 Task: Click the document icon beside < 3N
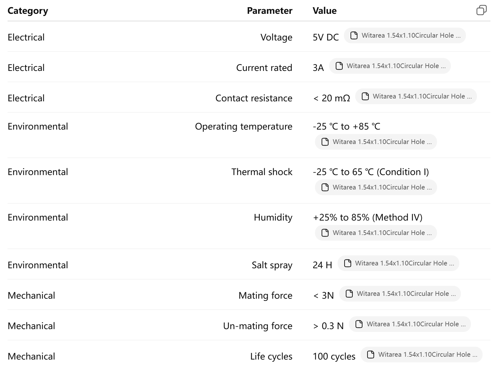(349, 294)
